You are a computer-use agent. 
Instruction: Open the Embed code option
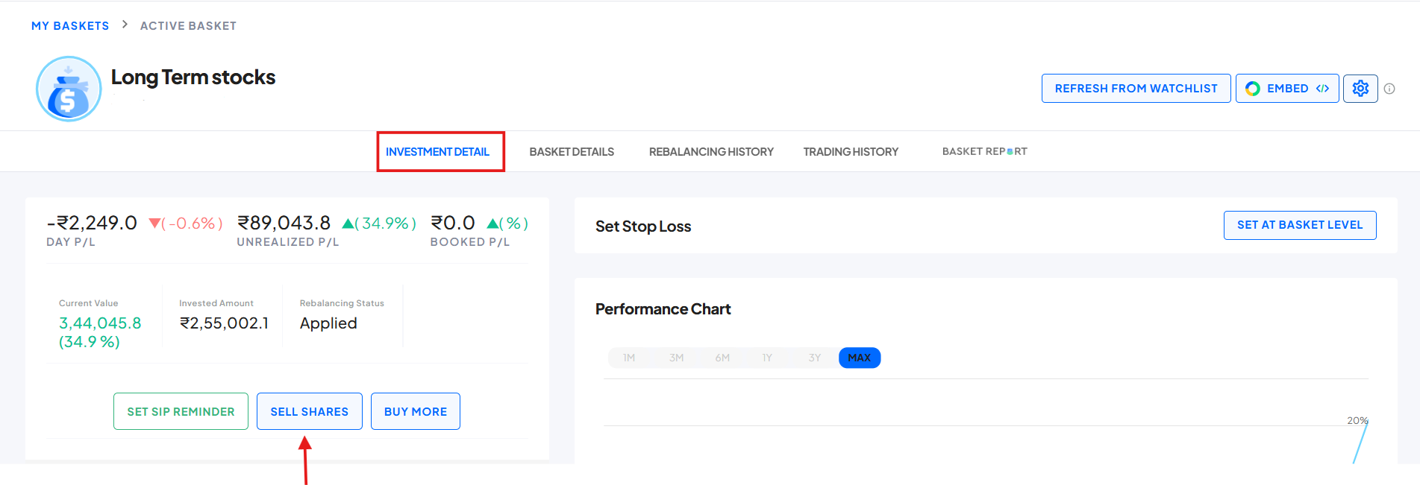[1287, 89]
